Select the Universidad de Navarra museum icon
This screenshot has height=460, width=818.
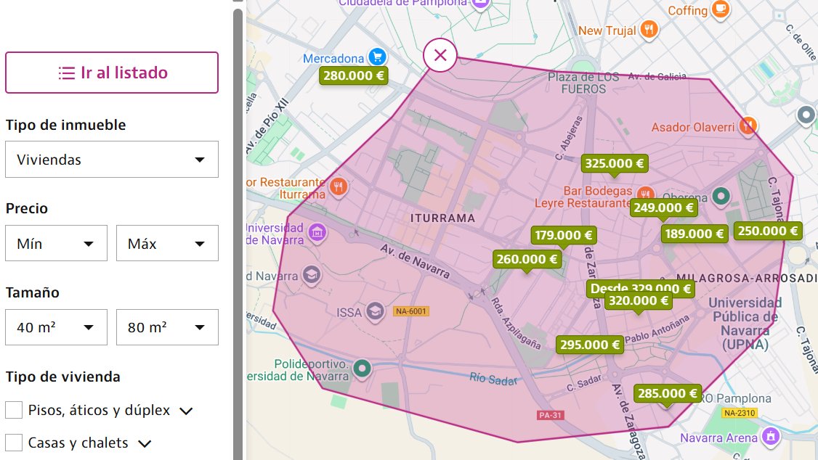coord(316,232)
